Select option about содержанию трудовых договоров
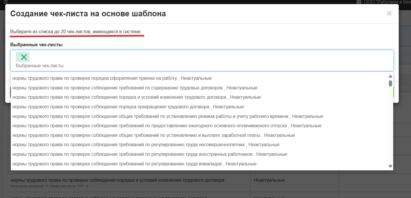 (x=199, y=88)
